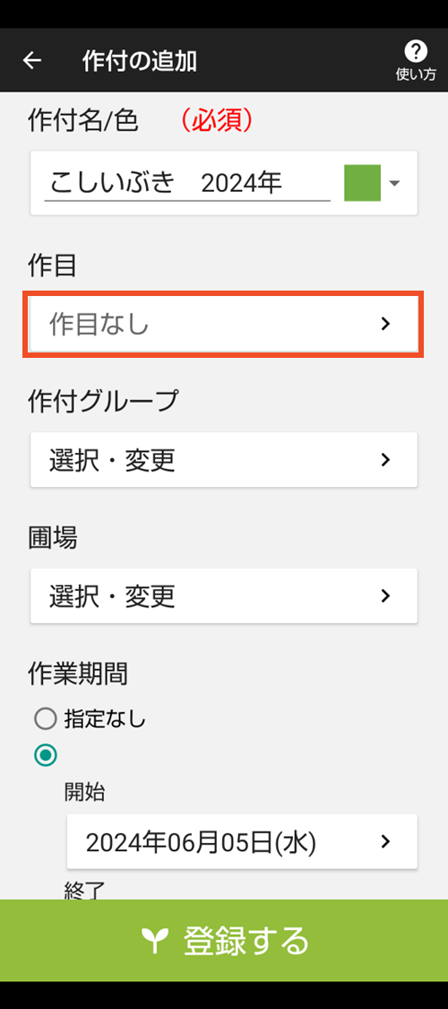
Task: Click the こしいぶき 2024年 name field
Action: [x=187, y=183]
